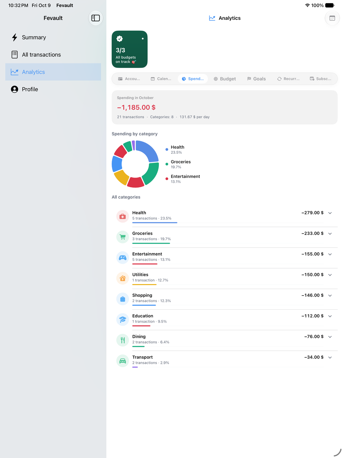Click the 'All categories' heading

coord(126,197)
